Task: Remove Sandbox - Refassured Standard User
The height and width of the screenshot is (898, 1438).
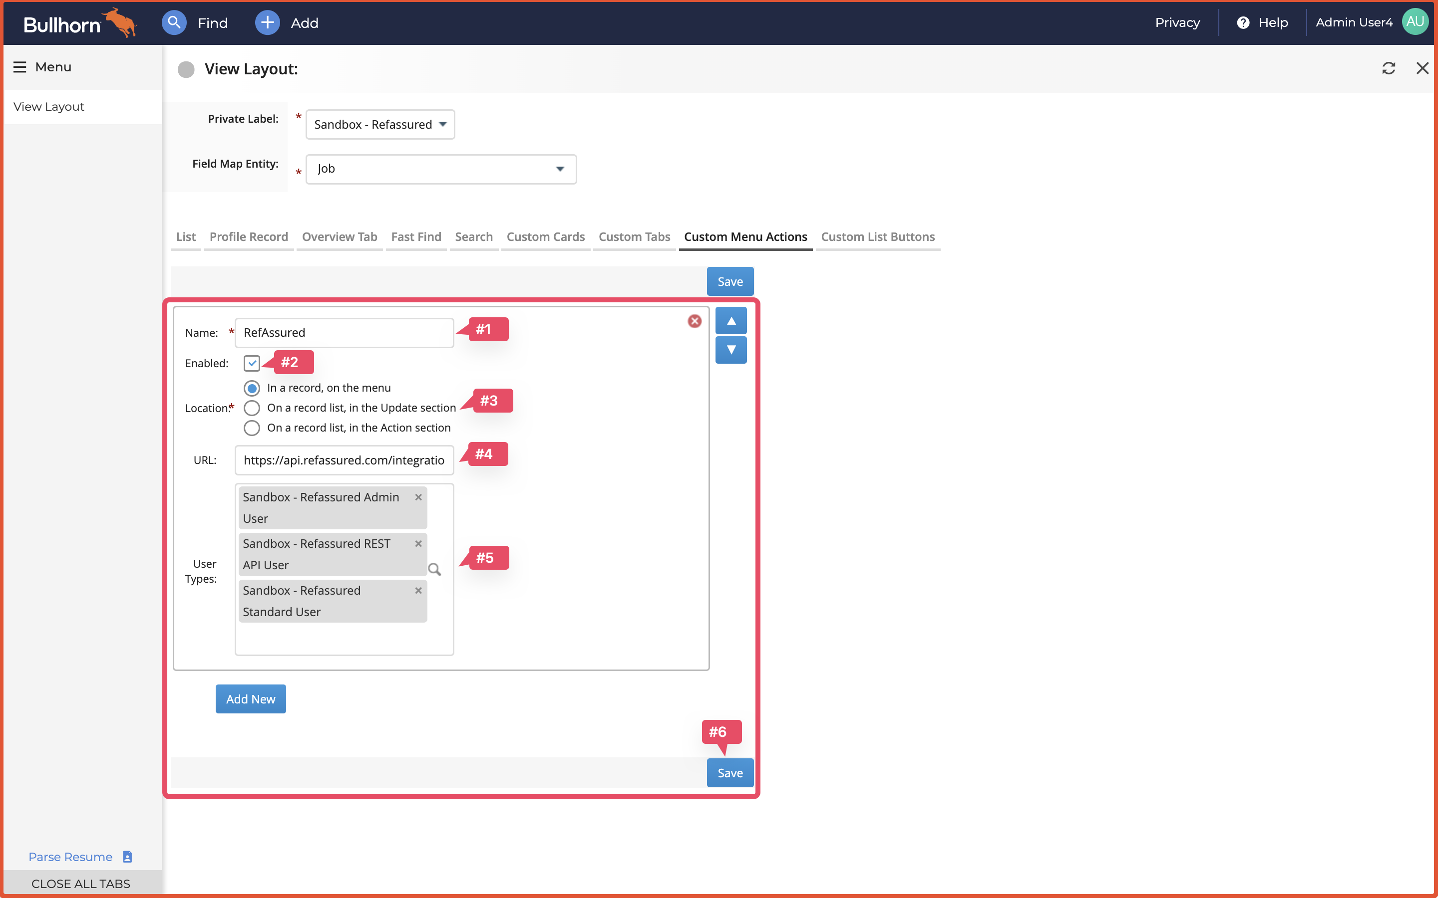Action: [418, 590]
